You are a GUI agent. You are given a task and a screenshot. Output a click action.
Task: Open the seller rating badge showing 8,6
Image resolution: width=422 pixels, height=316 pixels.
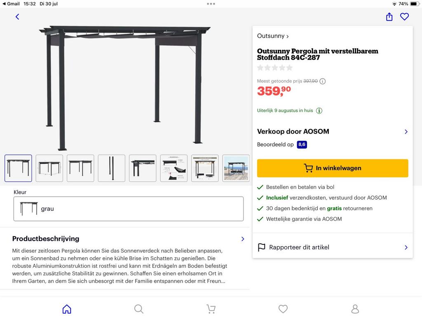(302, 144)
